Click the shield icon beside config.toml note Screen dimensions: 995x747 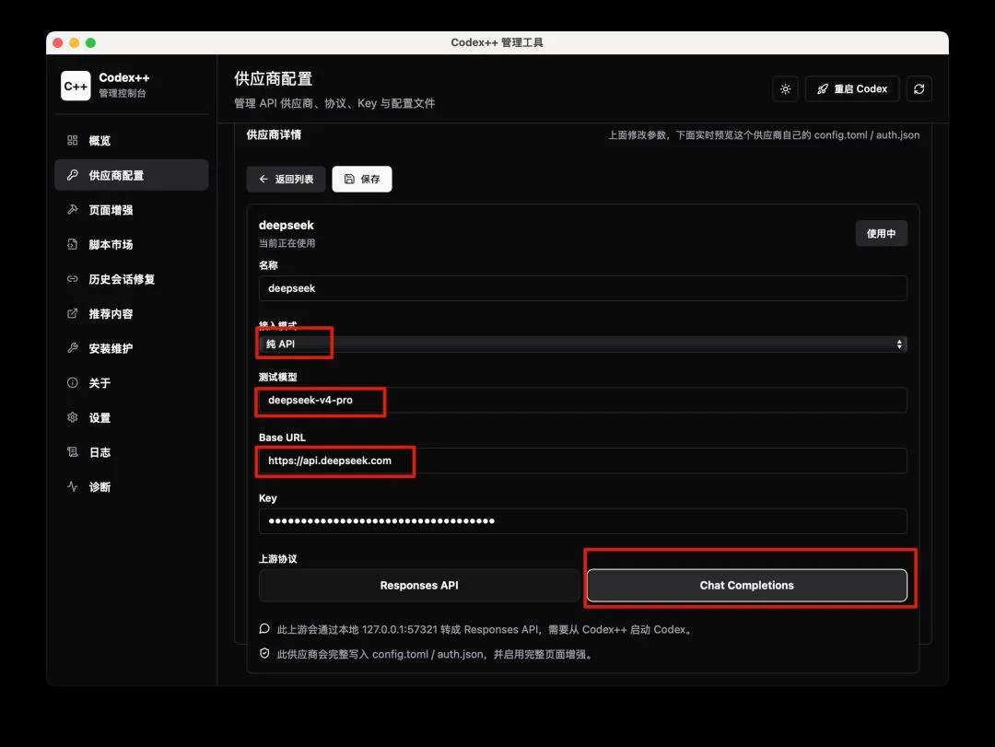coord(264,654)
